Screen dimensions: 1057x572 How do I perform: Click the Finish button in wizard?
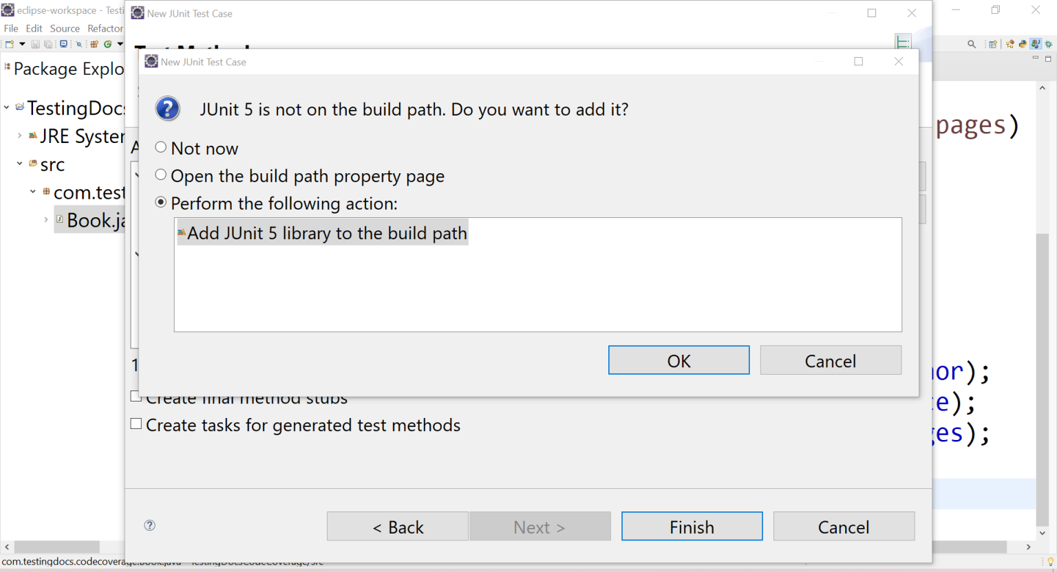pos(692,527)
